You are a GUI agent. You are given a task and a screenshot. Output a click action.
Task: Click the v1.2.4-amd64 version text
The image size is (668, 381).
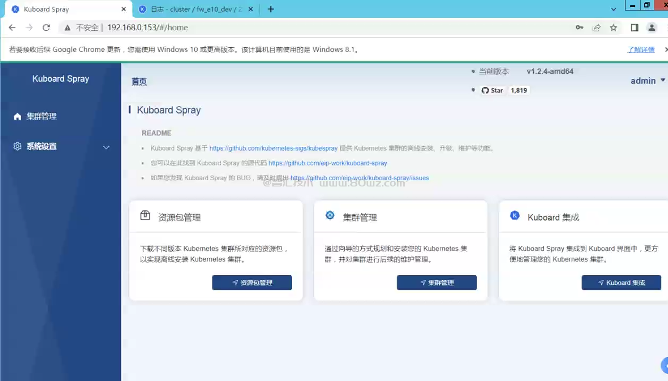click(550, 72)
